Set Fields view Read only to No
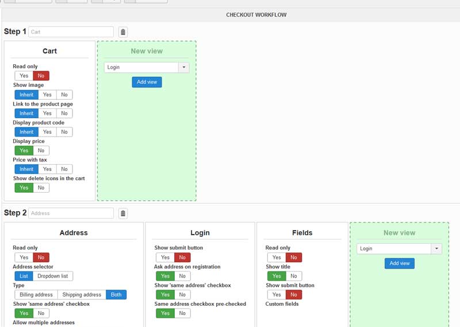 (294, 258)
